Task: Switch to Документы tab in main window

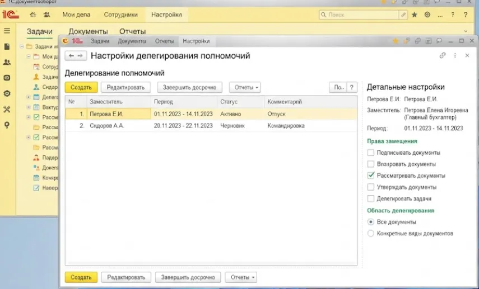Action: point(88,31)
